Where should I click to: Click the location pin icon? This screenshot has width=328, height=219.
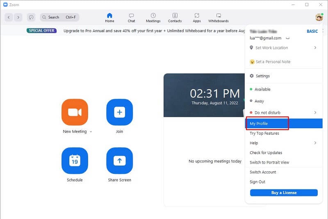[x=251, y=48]
